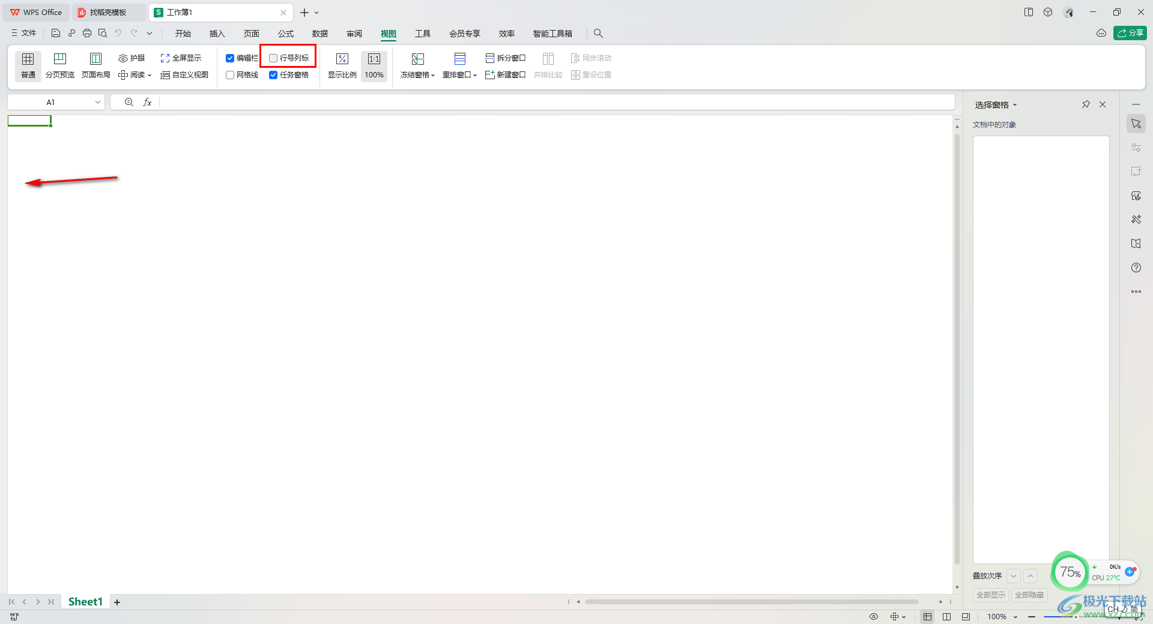Switch to 分页预览 page break preview
The width and height of the screenshot is (1153, 624).
[x=60, y=66]
